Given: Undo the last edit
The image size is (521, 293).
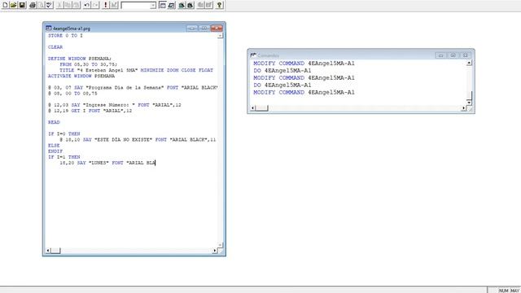Looking at the screenshot, I should coord(87,5).
